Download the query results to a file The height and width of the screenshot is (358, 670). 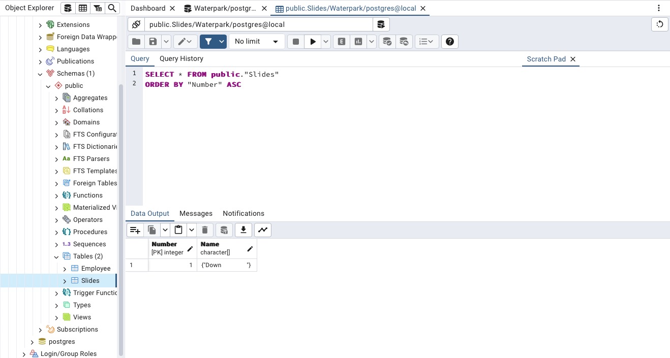[243, 230]
